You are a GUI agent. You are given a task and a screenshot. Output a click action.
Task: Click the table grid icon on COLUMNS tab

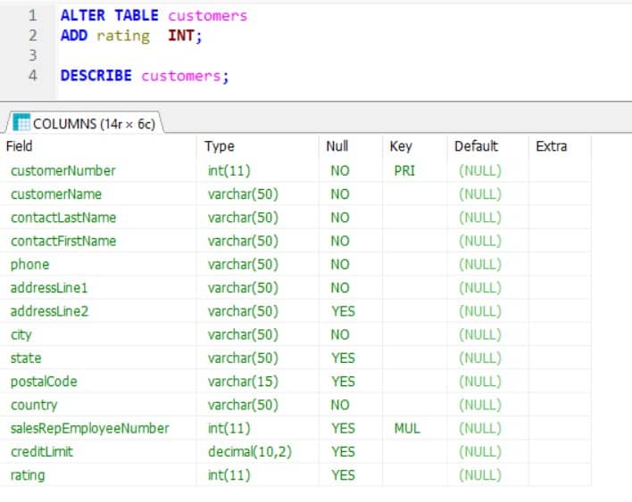click(x=21, y=122)
